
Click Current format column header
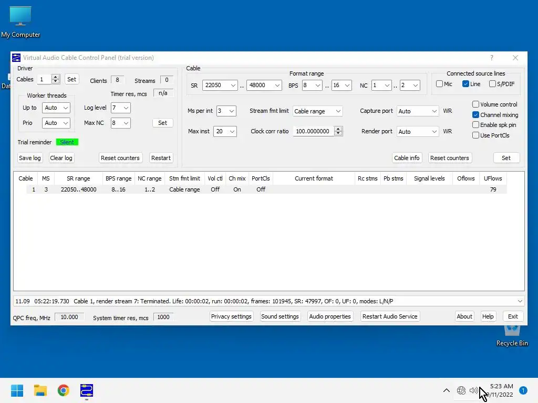click(x=314, y=178)
